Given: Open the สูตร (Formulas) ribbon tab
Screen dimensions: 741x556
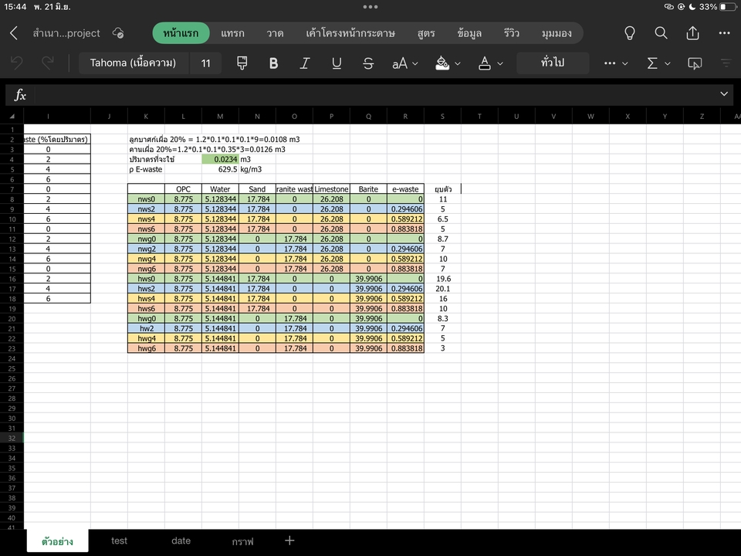Looking at the screenshot, I should tap(426, 33).
